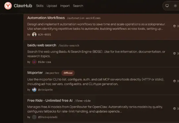Click the /mcporter slug text
The width and height of the screenshot is (179, 123).
[x=52, y=73]
